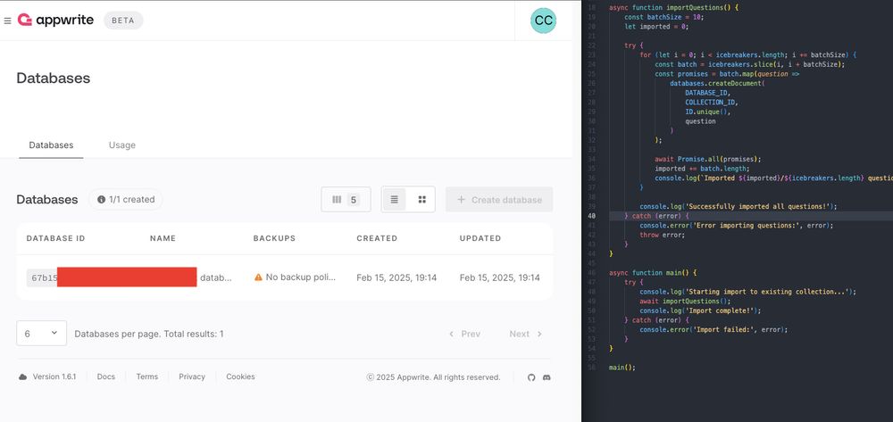
Task: Click the Appwrite logo
Action: [55, 20]
